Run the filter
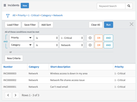This screenshot has width=137, height=102. pyautogui.click(x=109, y=25)
